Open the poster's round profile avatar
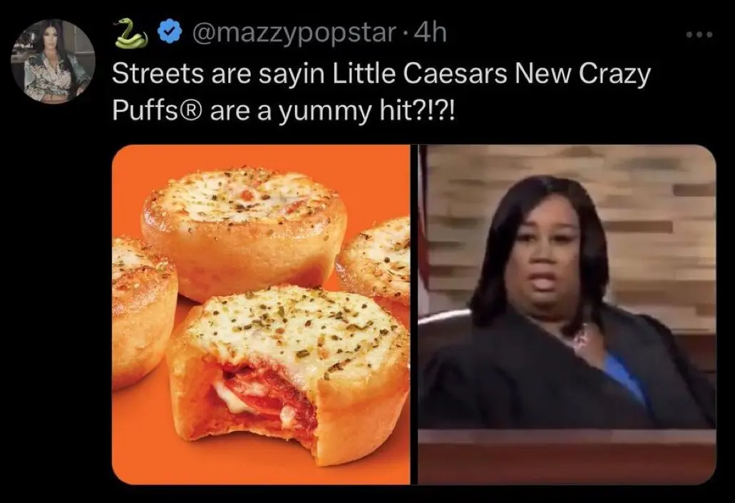The image size is (735, 503). [53, 61]
